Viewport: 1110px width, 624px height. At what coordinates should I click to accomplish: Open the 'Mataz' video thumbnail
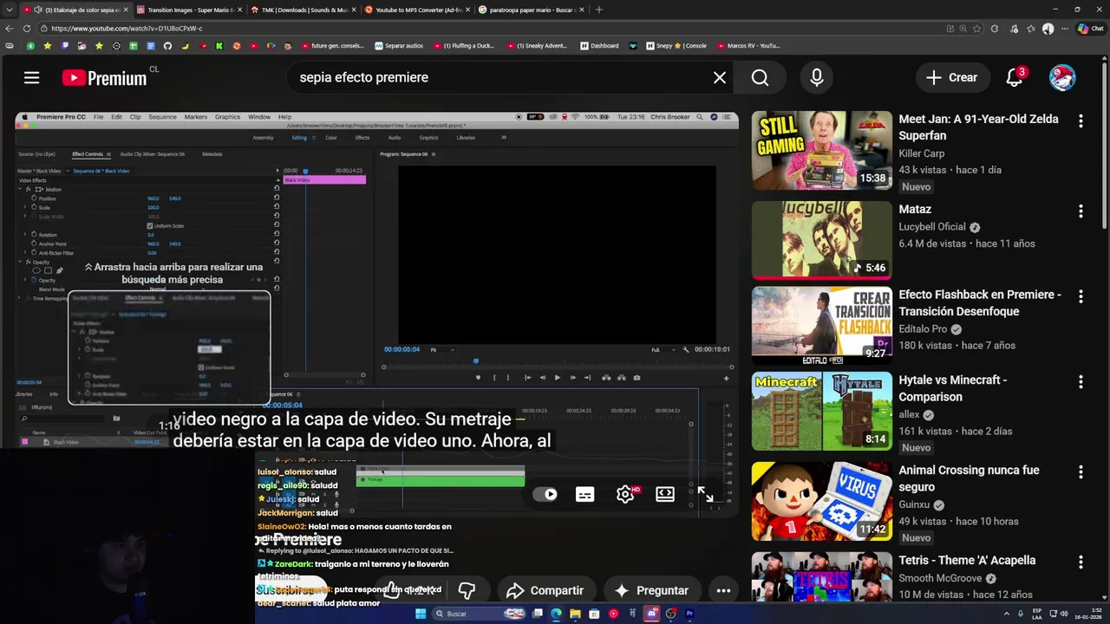click(x=821, y=240)
